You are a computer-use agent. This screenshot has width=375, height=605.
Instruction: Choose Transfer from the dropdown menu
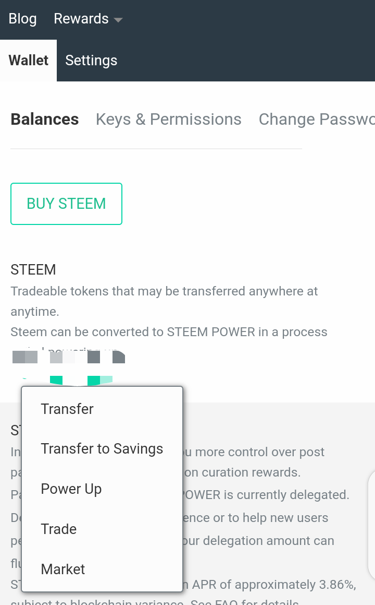coord(67,409)
